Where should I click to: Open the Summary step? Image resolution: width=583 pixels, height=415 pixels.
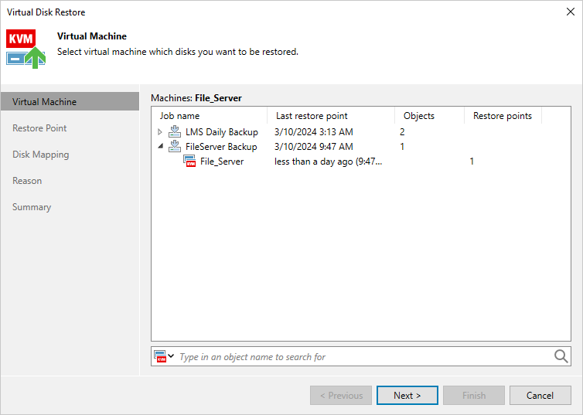(x=32, y=207)
